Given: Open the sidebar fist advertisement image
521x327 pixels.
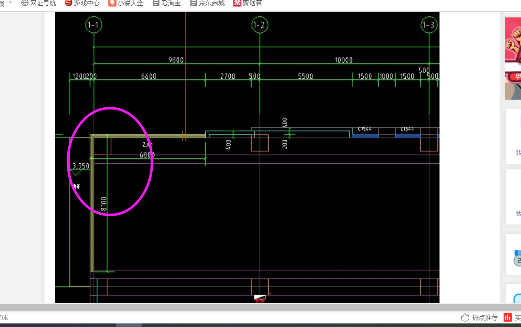Looking at the screenshot, I should click(x=513, y=58).
